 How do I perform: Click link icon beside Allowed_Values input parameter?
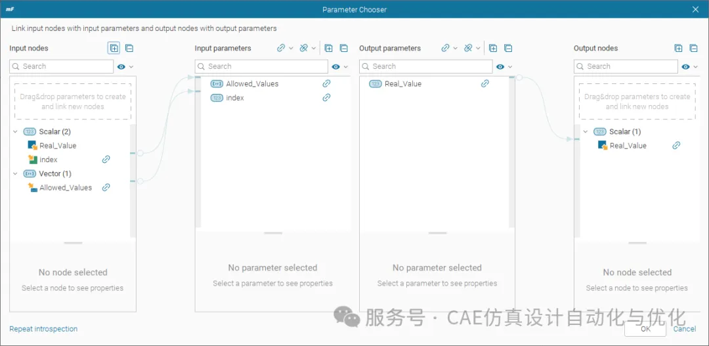point(326,83)
